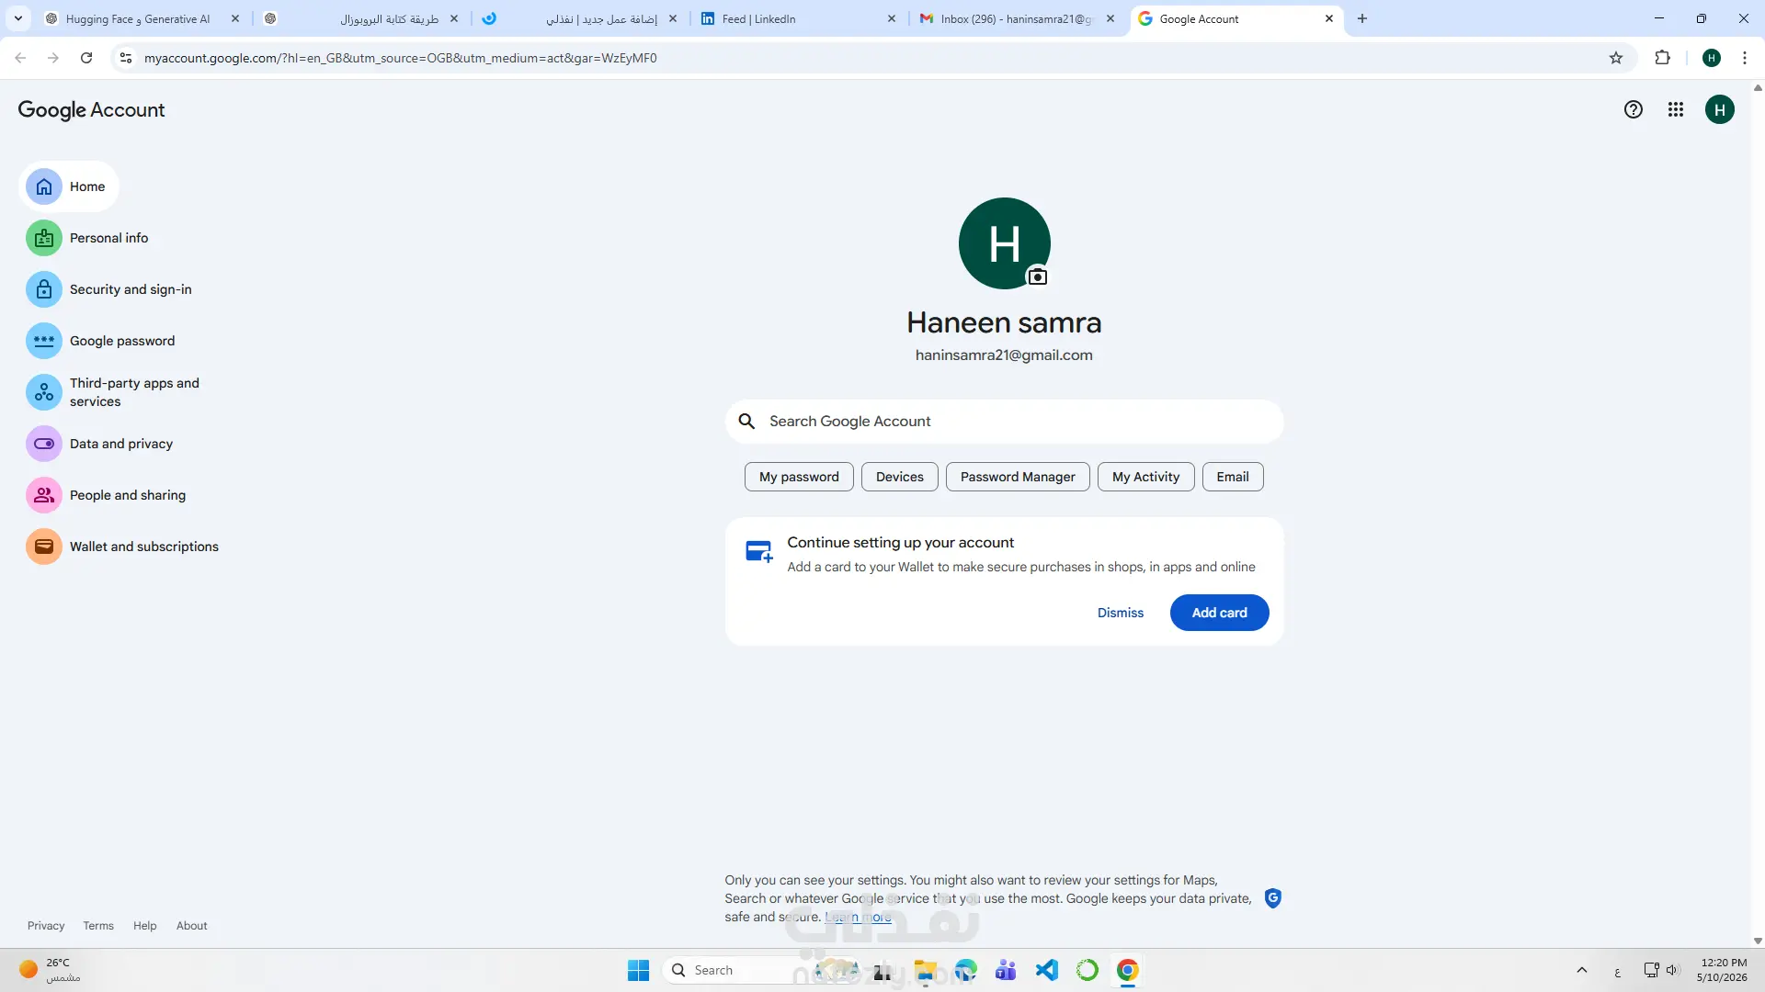Open Google password page
Viewport: 1765px width, 992px height.
(x=100, y=341)
